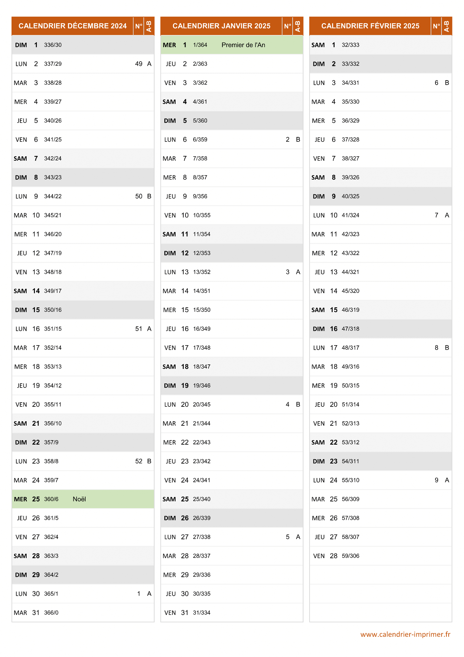Click the N° column header in January
This screenshot has height=657, width=464.
pyautogui.click(x=288, y=26)
